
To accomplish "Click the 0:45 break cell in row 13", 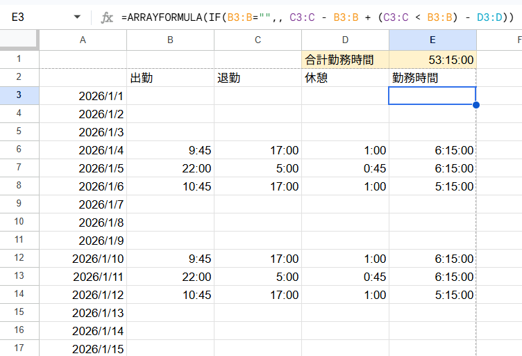I will click(345, 276).
